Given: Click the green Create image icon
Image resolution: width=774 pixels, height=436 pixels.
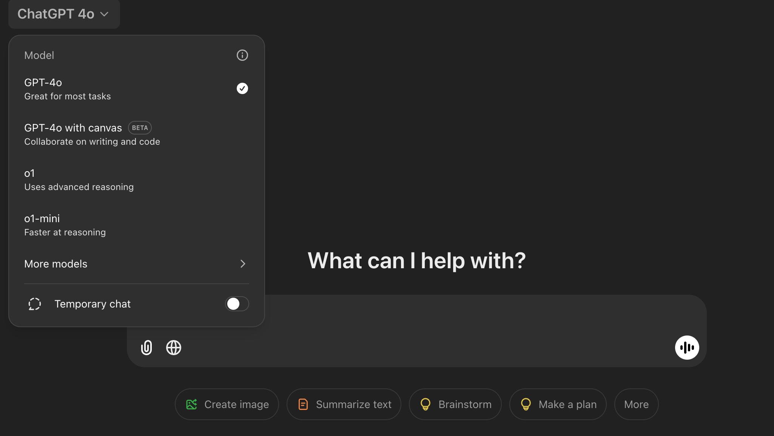Looking at the screenshot, I should (192, 404).
